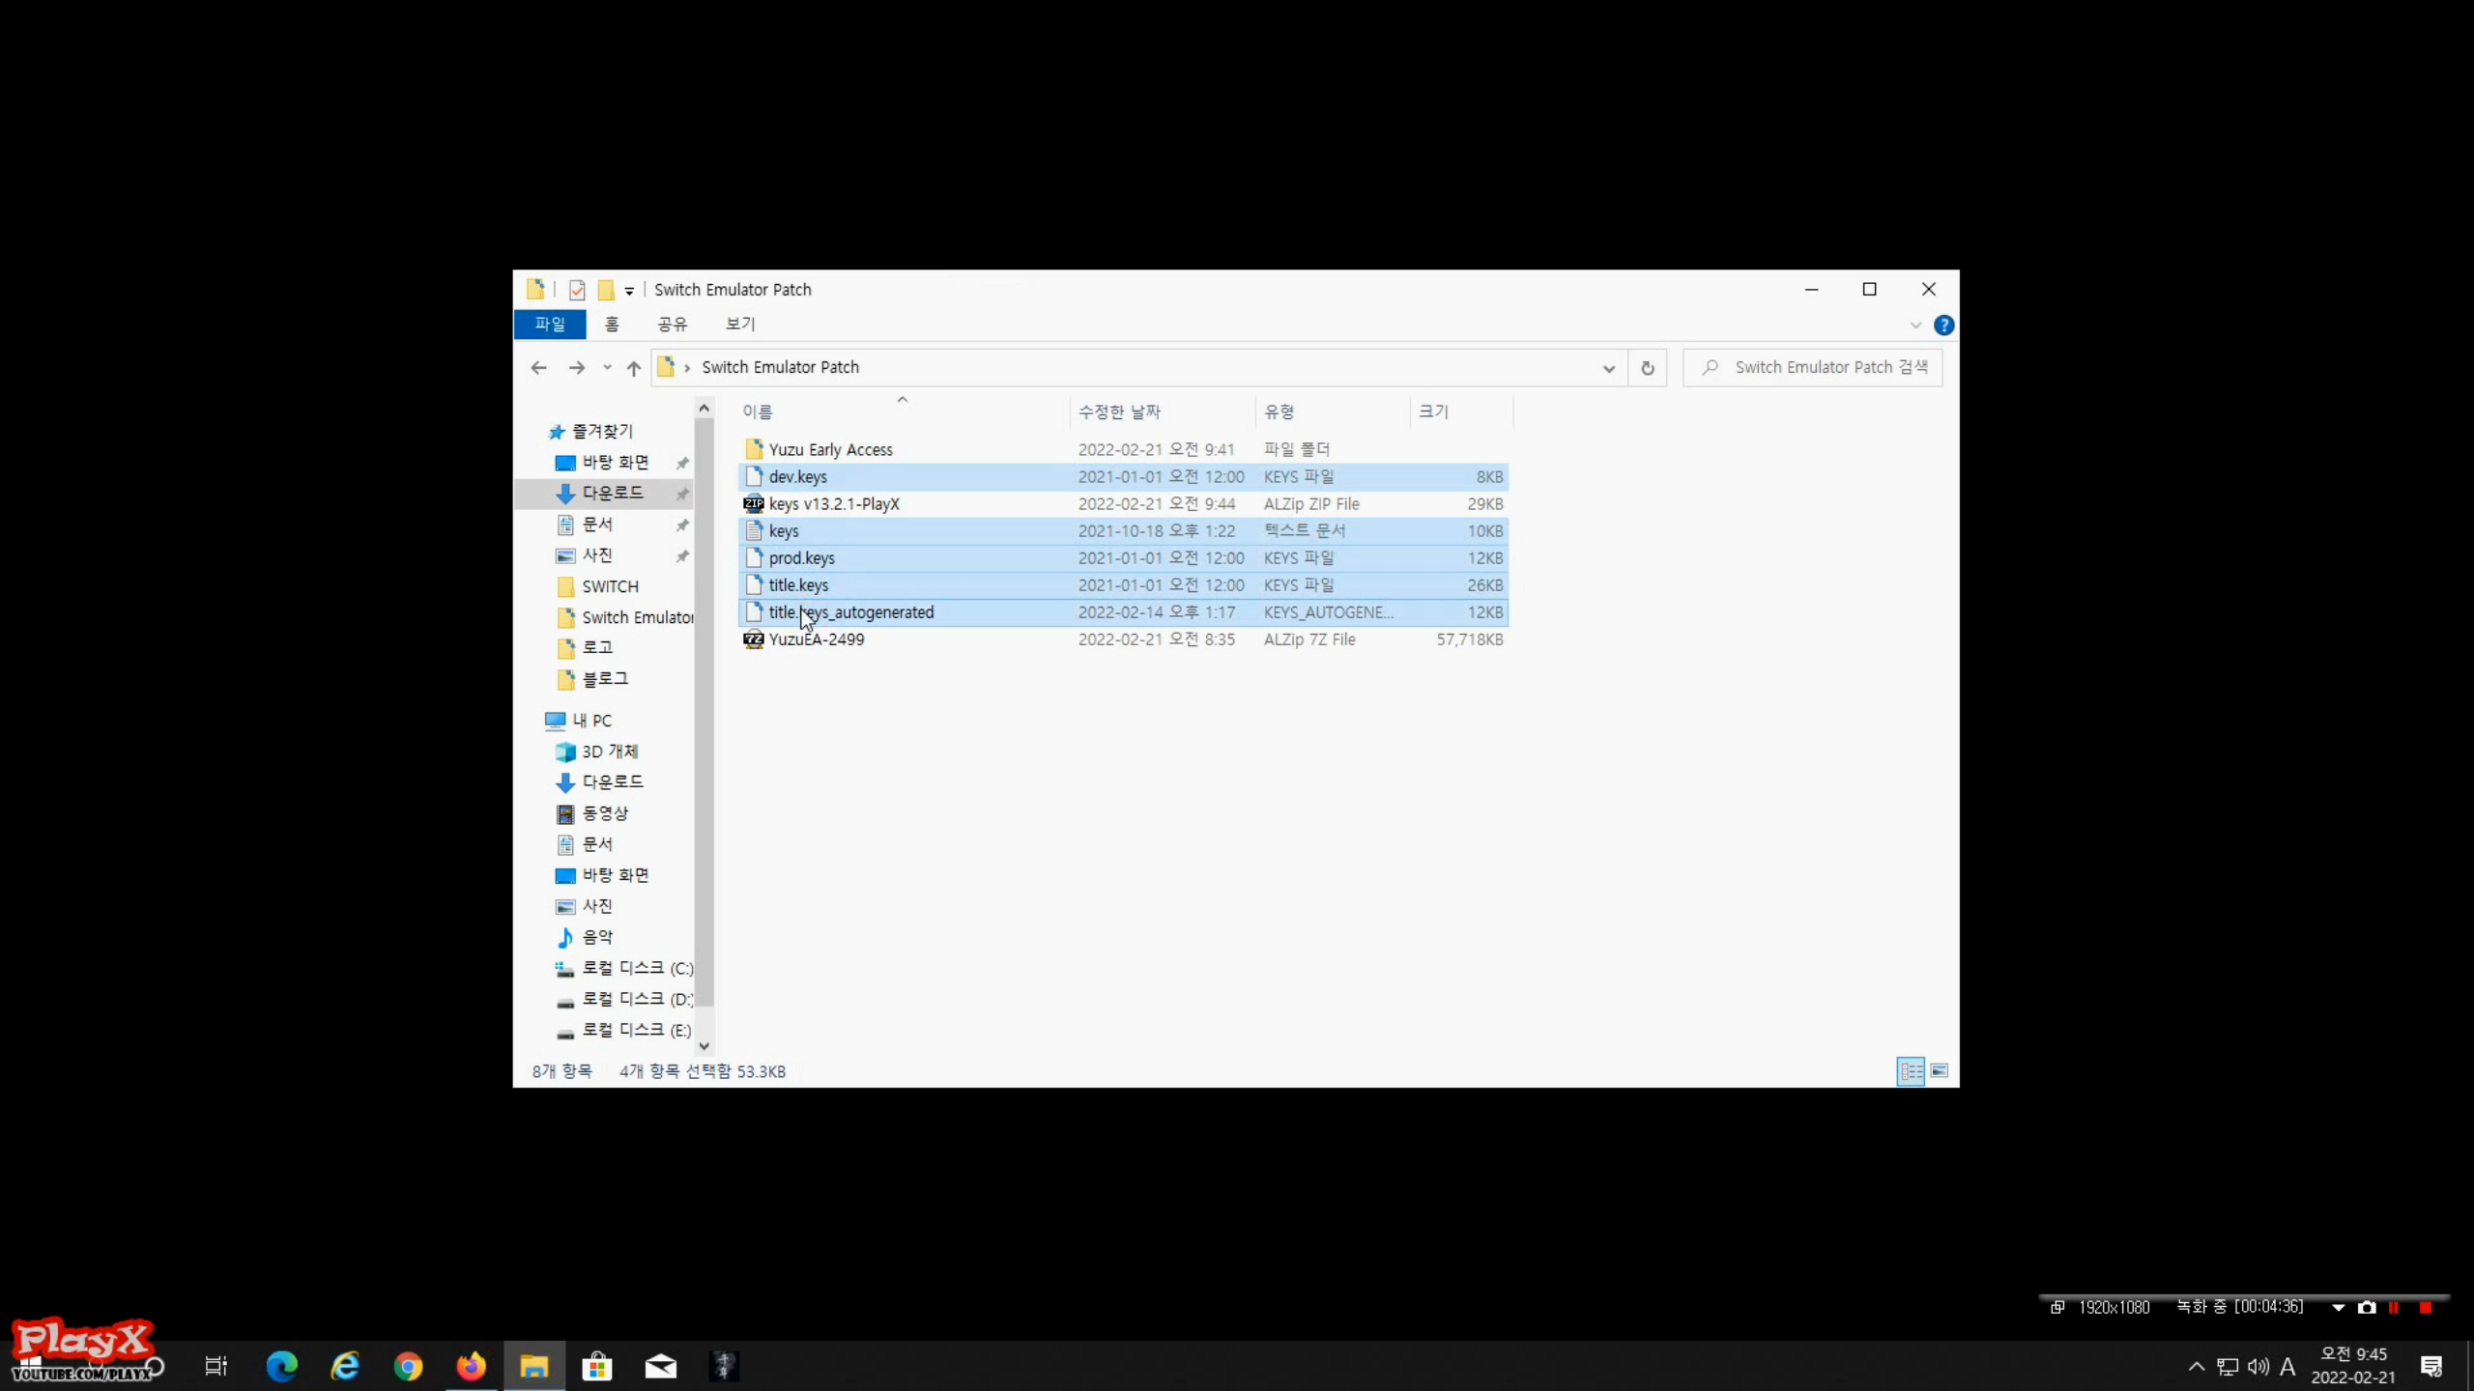
Task: Open customize quick access toolbar dropdown
Action: click(x=629, y=291)
